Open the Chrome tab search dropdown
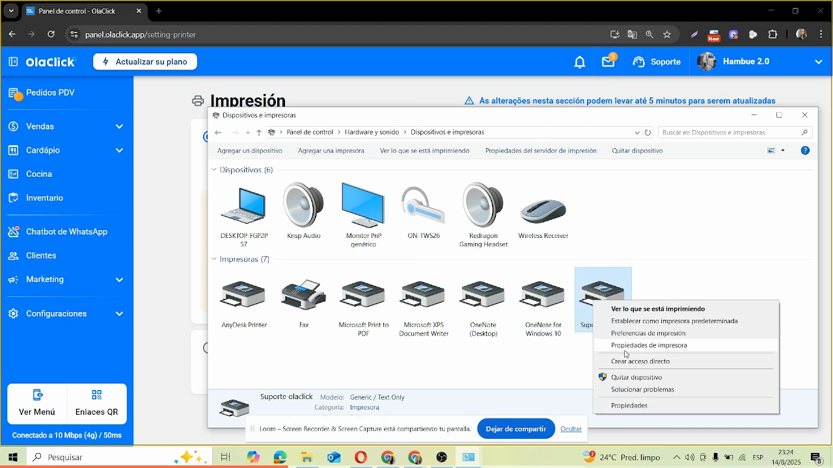Image resolution: width=833 pixels, height=468 pixels. click(x=11, y=11)
